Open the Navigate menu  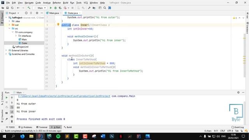tap(29, 3)
